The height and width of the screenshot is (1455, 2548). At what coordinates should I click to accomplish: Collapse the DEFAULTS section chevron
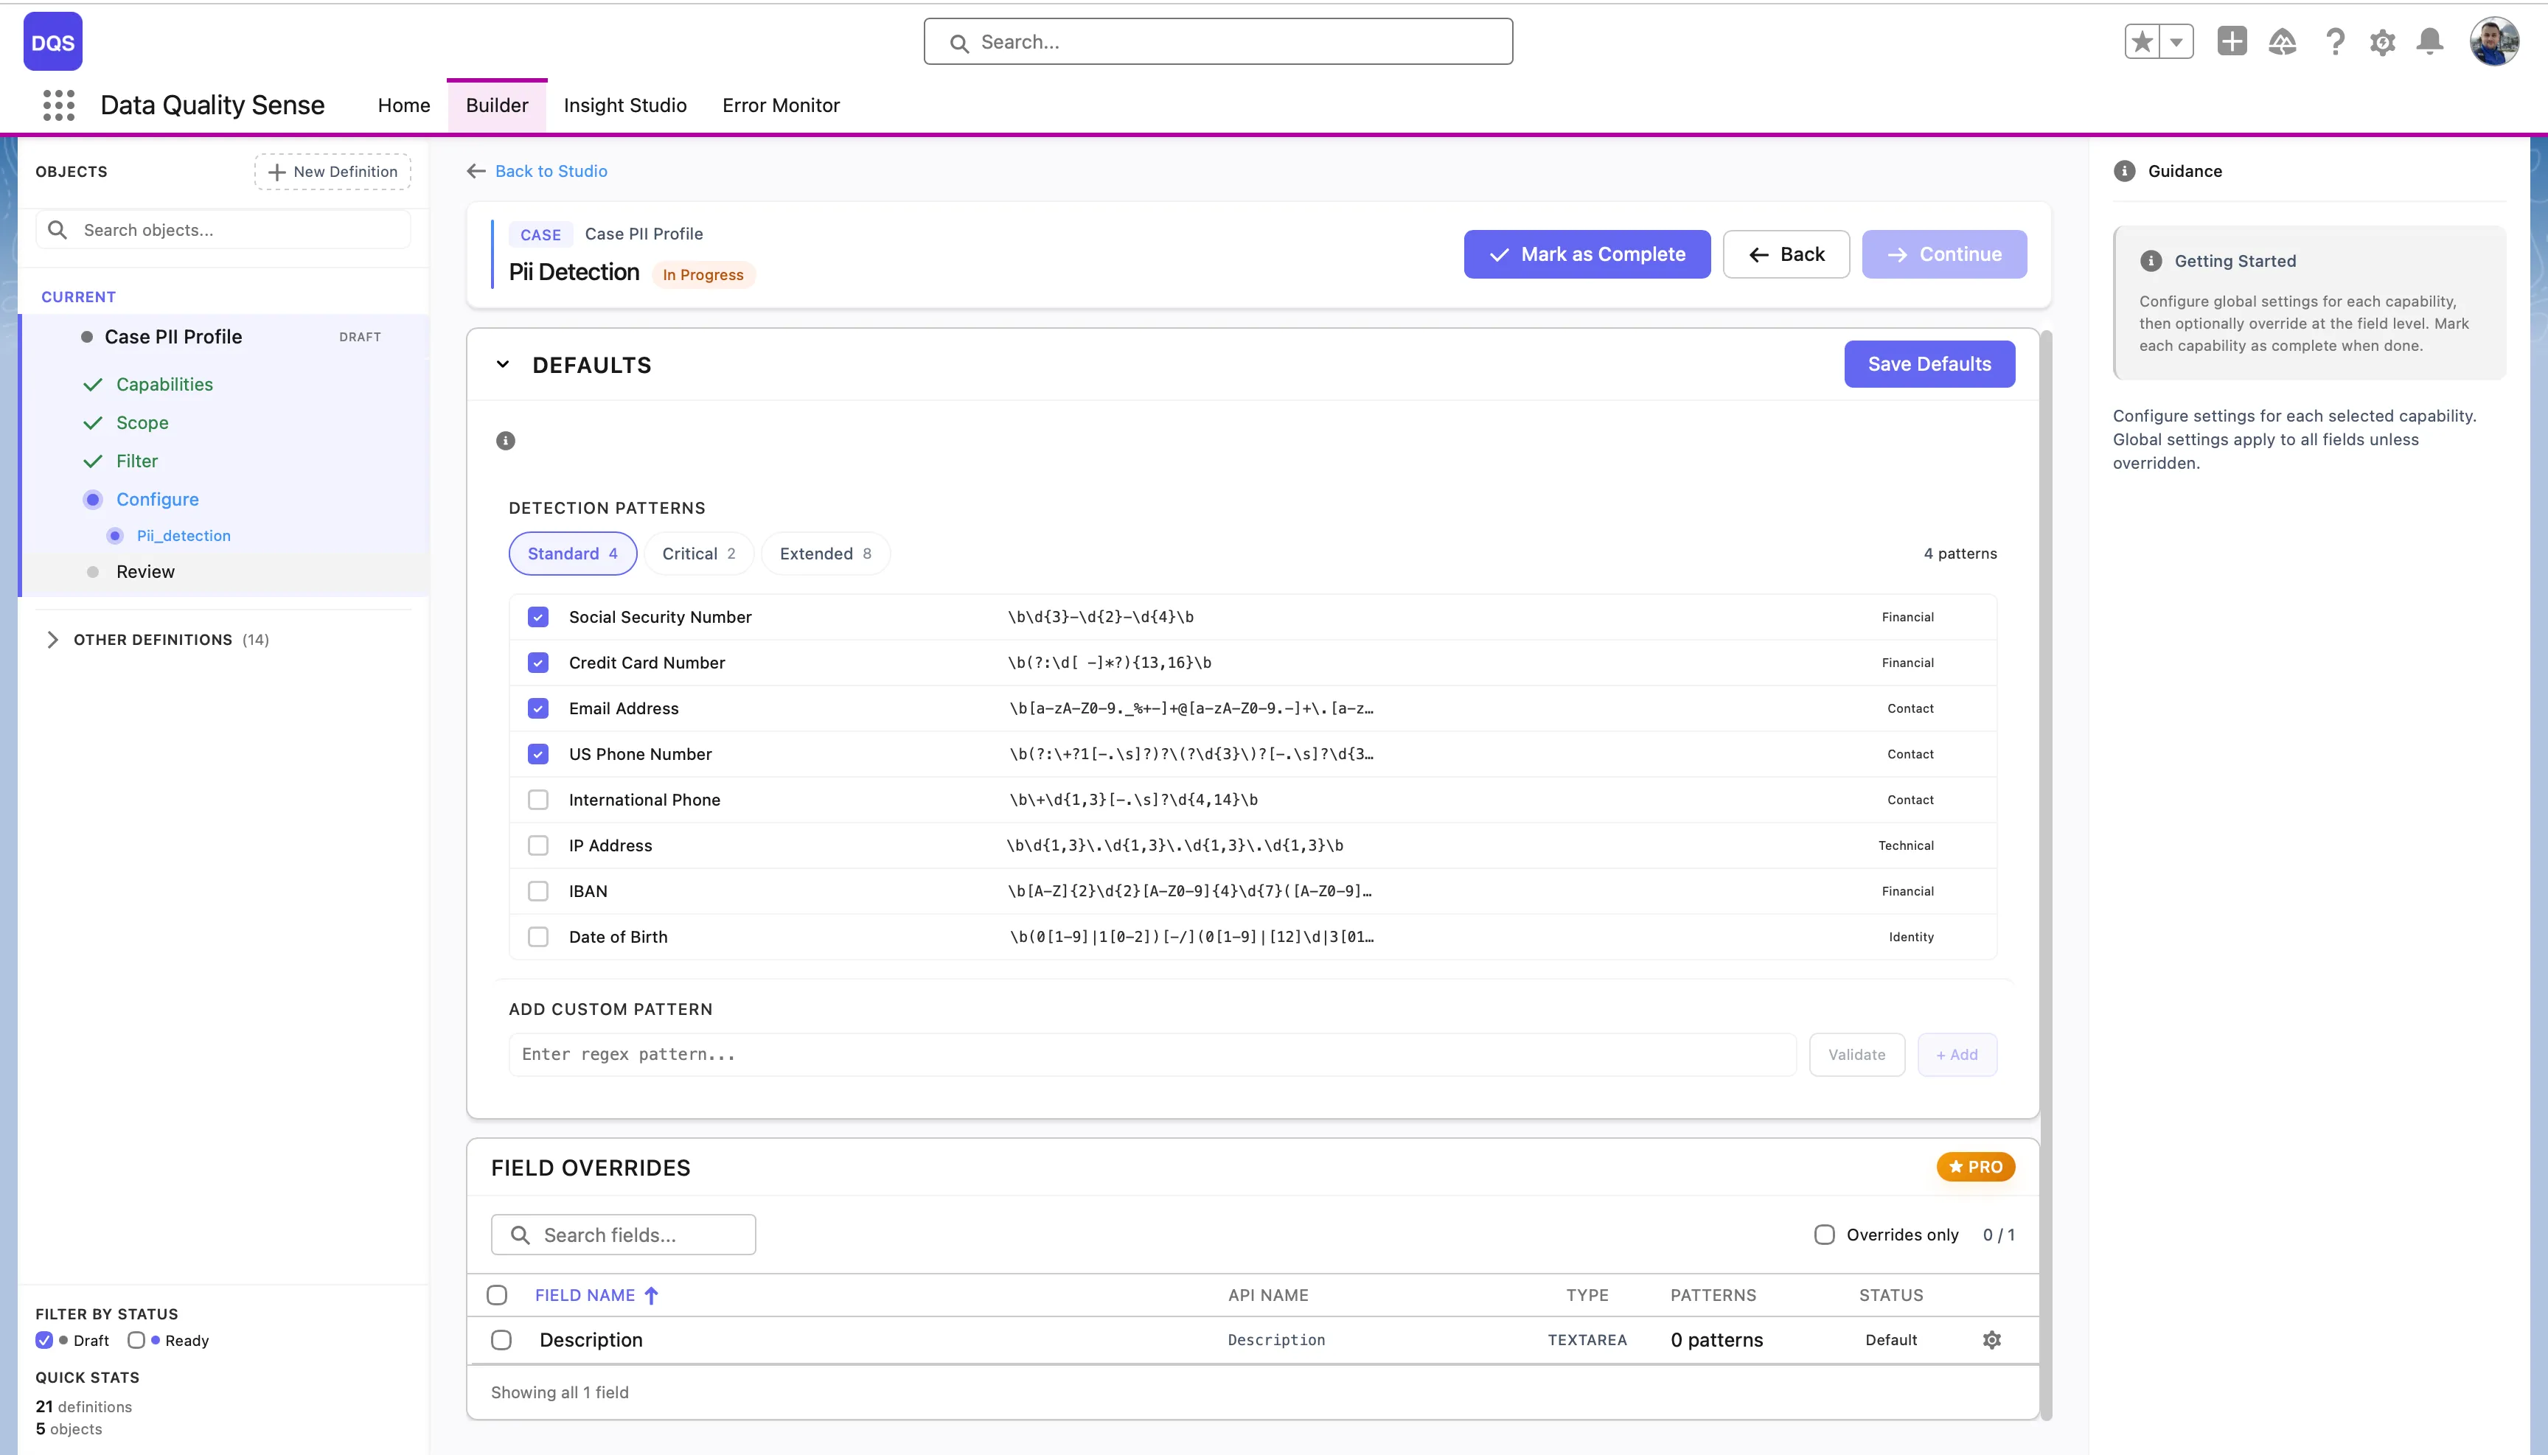tap(503, 364)
